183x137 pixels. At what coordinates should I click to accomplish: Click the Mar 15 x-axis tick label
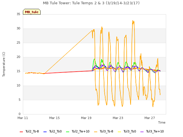54,118
